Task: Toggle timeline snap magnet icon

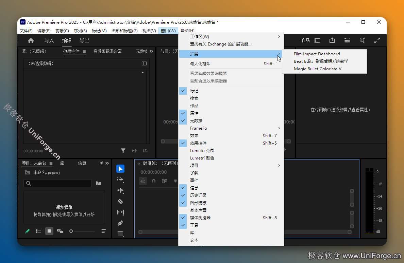Action: coord(154,181)
